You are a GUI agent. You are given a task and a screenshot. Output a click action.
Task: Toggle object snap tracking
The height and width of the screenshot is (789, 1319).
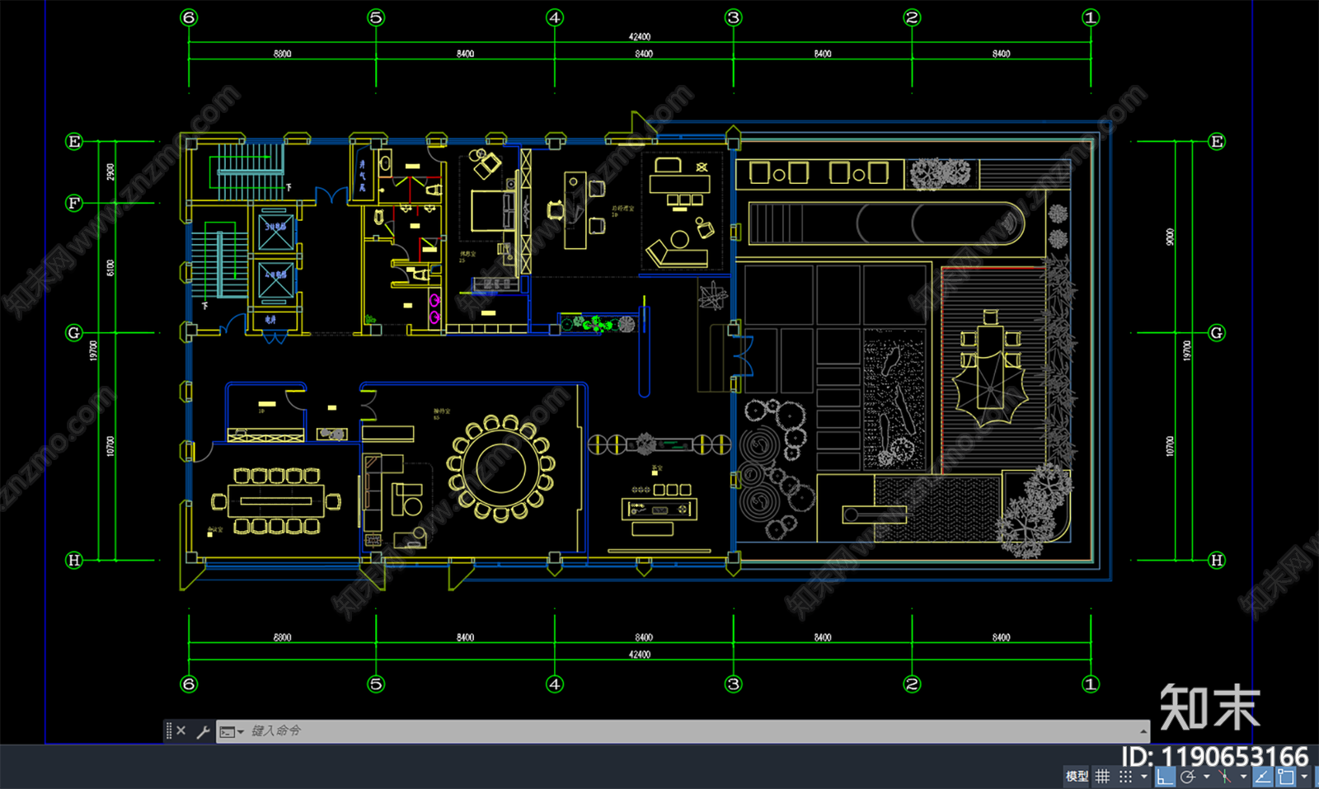coord(1262,777)
